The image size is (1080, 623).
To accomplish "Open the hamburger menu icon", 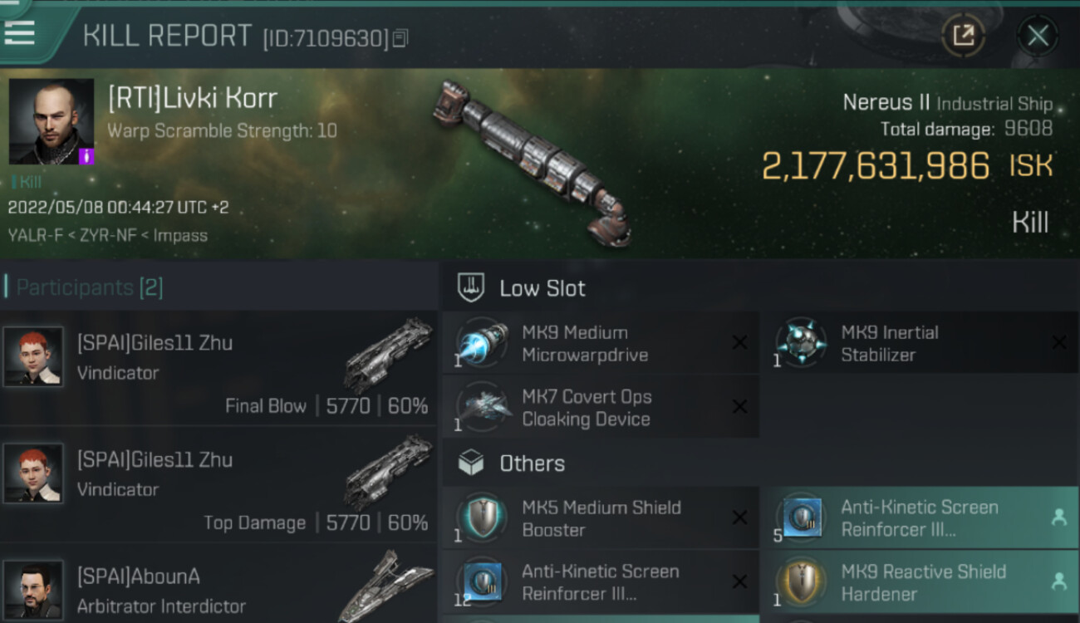I will point(19,32).
